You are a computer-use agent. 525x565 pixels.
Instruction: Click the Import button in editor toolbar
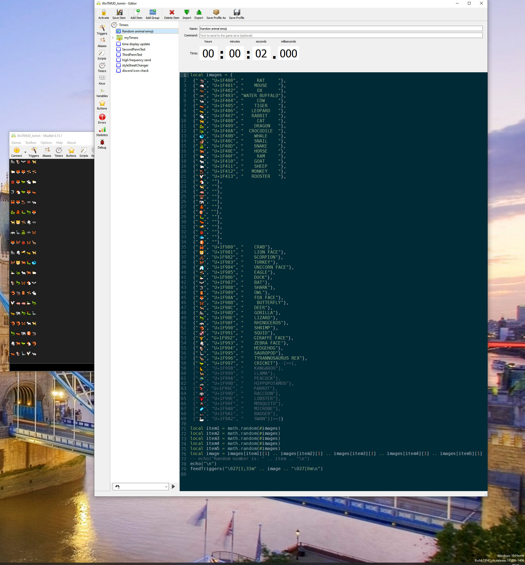[187, 14]
